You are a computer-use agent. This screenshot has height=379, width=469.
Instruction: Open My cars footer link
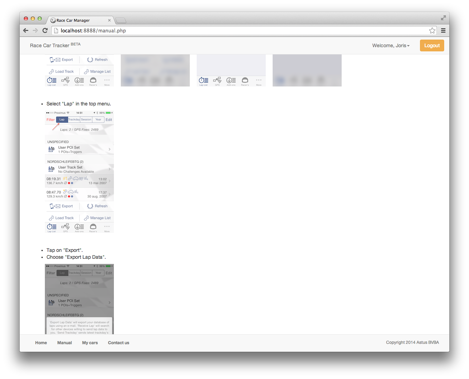[x=90, y=343]
